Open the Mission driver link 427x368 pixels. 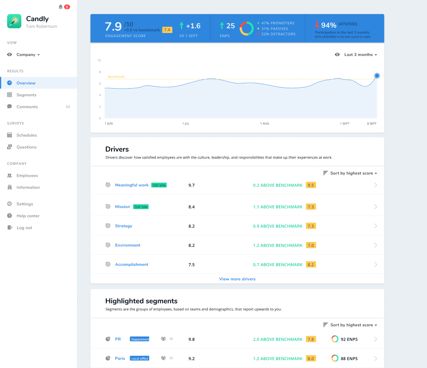coord(123,207)
